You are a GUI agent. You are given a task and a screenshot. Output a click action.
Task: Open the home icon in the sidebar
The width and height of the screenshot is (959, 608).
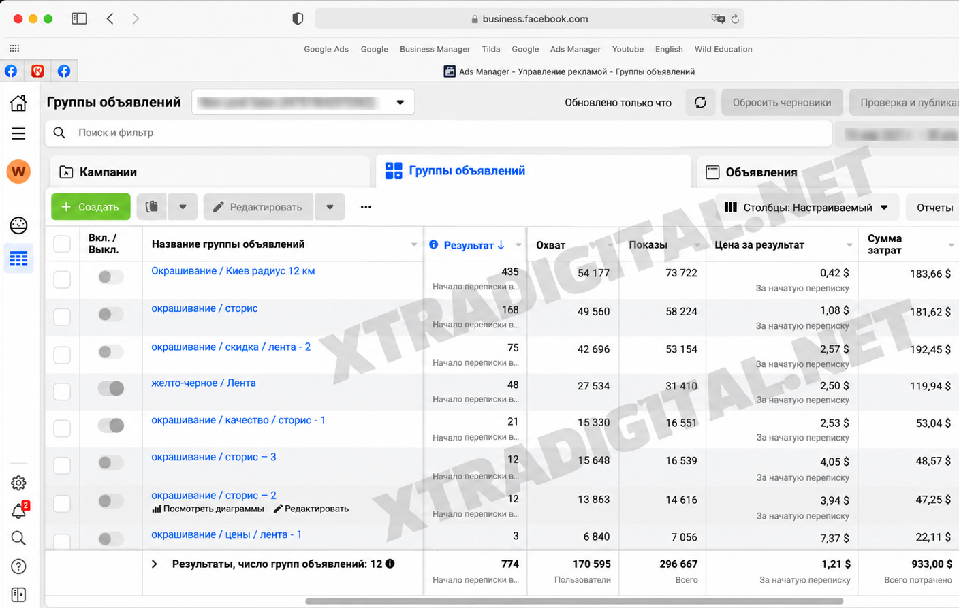click(18, 103)
